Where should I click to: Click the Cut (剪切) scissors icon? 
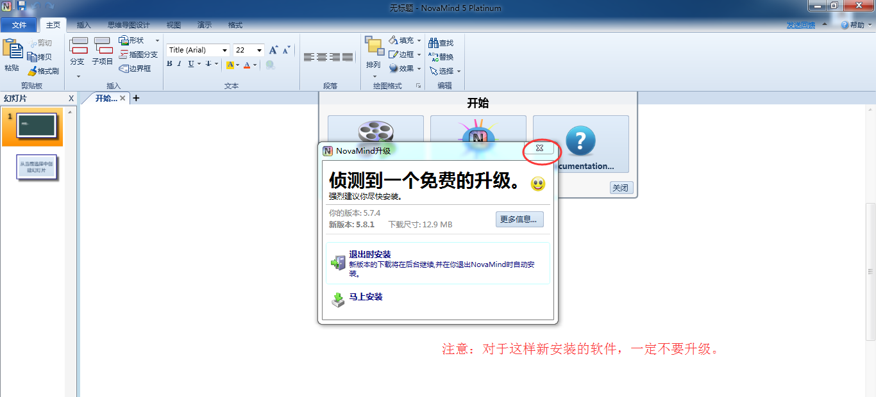click(x=33, y=43)
